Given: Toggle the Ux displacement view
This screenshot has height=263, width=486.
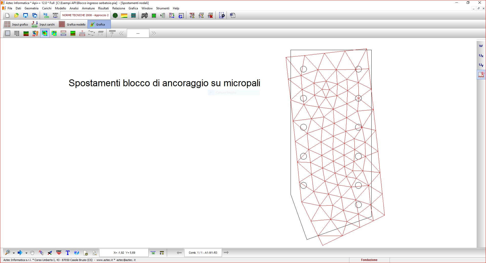Looking at the screenshot, I should 481,55.
